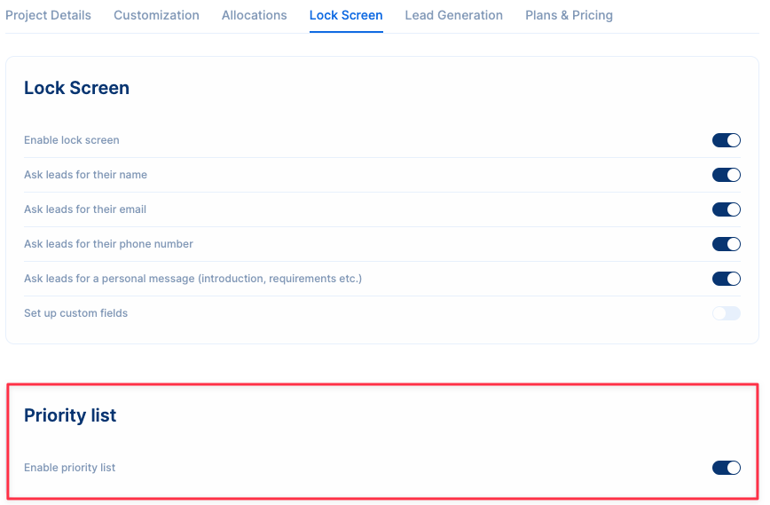Image resolution: width=770 pixels, height=505 pixels.
Task: Switch to the Customization tab
Action: click(157, 15)
